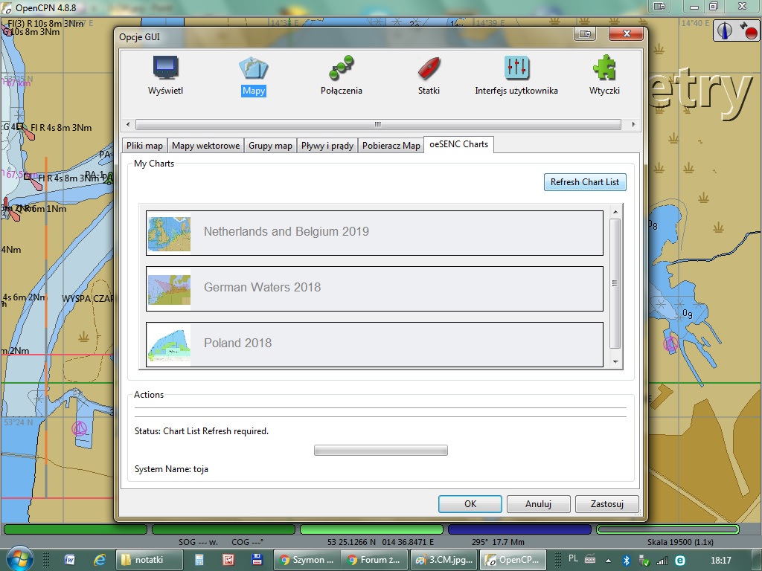Select the Netherlands and Belgium 2019 thumbnail
This screenshot has height=571, width=762.
pyautogui.click(x=169, y=233)
